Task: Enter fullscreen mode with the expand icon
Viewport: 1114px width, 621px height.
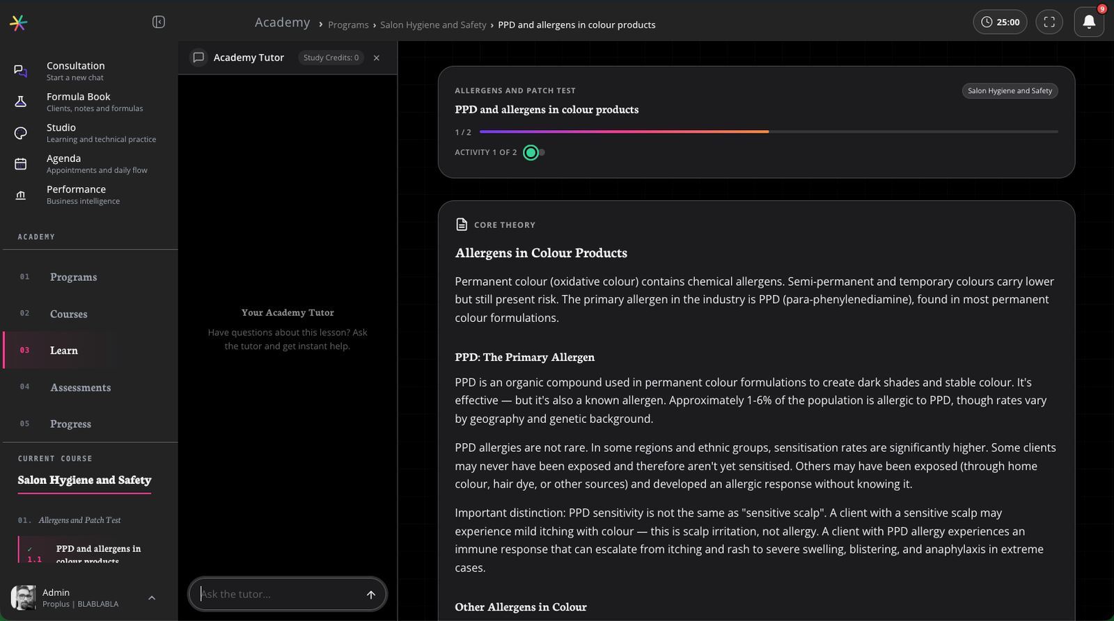Action: point(1049,22)
